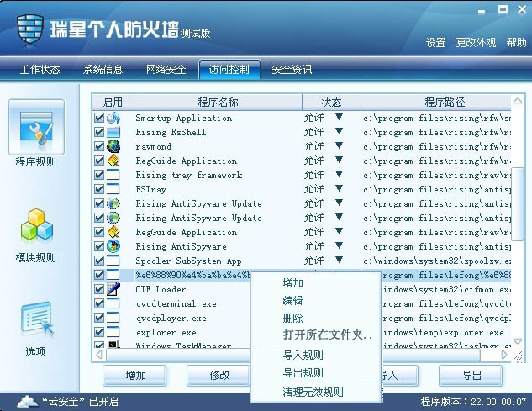Toggle the RSTray rule checkbox
Viewport: 532px width, 411px height.
tap(99, 189)
